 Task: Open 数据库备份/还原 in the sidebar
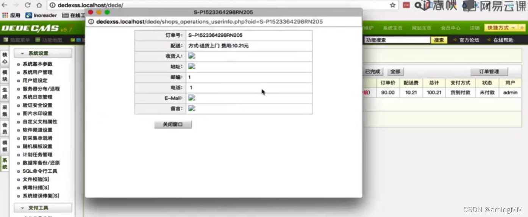(x=41, y=163)
